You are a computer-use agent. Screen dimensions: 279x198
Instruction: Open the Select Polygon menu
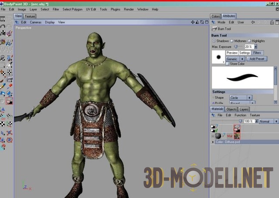point(72,9)
